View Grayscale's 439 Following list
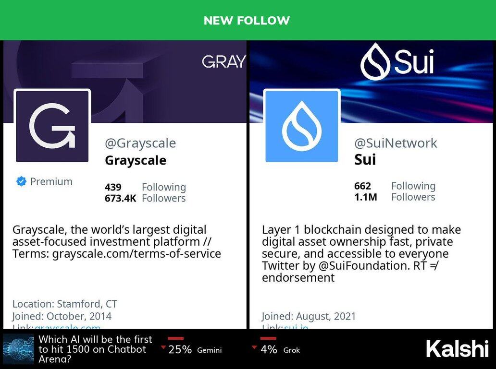The width and height of the screenshot is (496, 369). (145, 187)
